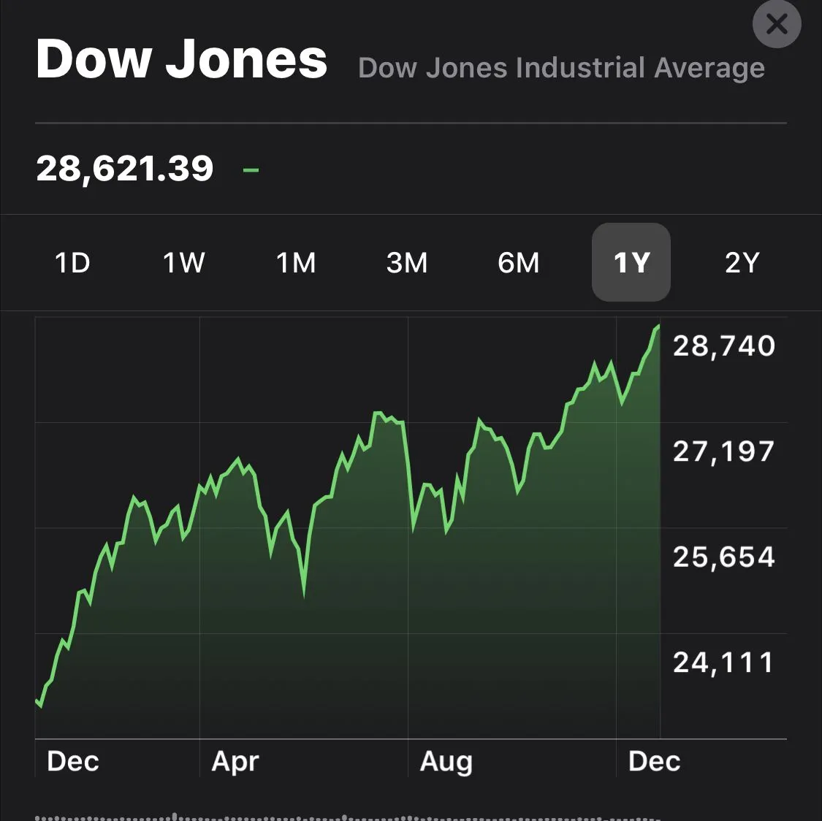Select the 1W time range

pyautogui.click(x=183, y=262)
